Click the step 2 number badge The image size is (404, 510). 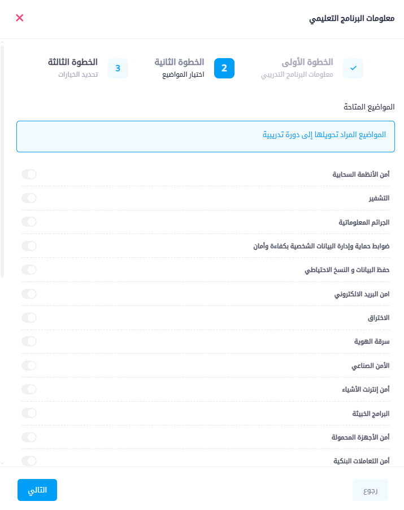[x=224, y=68]
